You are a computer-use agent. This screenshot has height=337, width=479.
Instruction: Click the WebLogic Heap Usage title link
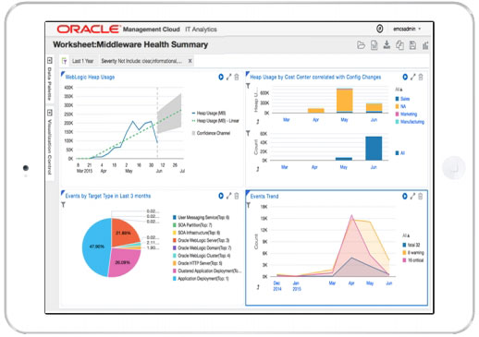tap(90, 77)
